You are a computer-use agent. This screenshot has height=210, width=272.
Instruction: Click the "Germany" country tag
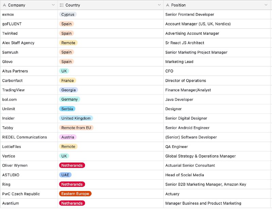pos(70,99)
